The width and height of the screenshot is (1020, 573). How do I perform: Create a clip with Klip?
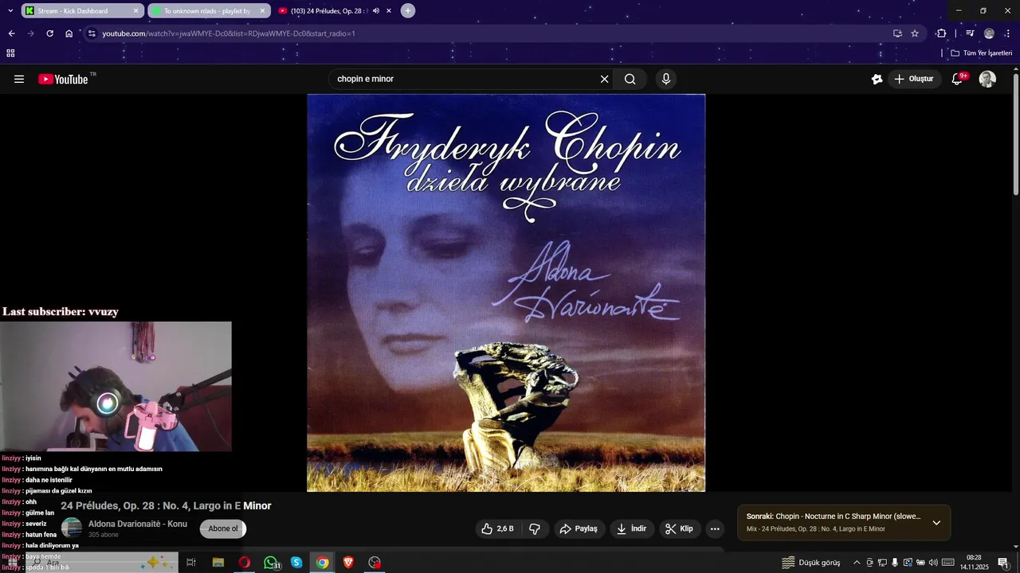coord(680,528)
